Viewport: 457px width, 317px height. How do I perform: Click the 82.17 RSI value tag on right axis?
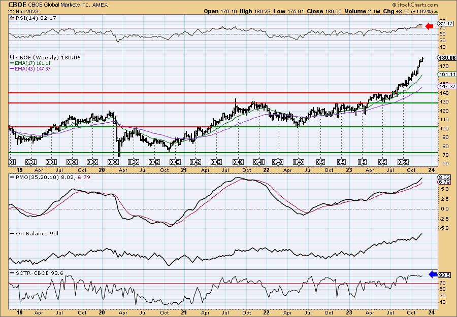446,23
